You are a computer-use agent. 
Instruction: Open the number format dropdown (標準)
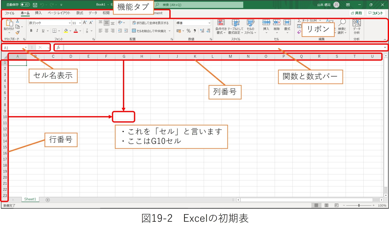209,23
